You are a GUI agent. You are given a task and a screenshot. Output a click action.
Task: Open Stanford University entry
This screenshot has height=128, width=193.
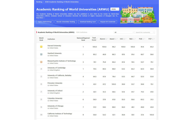click(55, 53)
